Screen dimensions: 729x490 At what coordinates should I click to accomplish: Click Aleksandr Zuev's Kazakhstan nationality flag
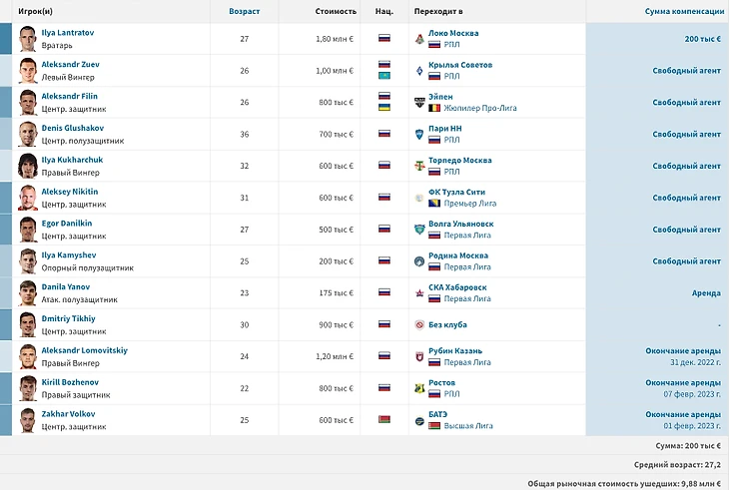384,76
